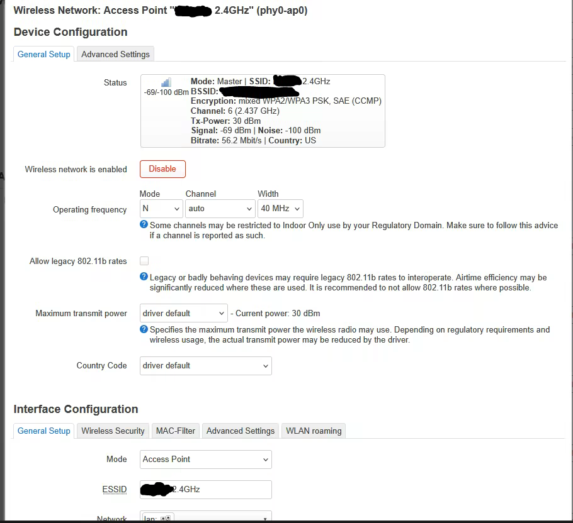Select Interface Configuration General Setup tab

pyautogui.click(x=44, y=431)
